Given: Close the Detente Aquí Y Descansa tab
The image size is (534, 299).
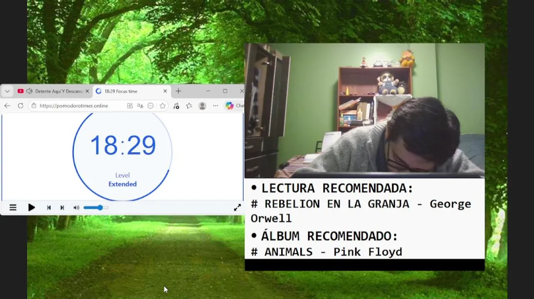Looking at the screenshot, I should pos(87,91).
